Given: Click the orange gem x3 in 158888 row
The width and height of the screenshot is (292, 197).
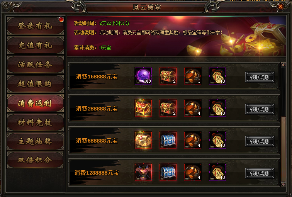Looking at the screenshot, I should pyautogui.click(x=193, y=76).
